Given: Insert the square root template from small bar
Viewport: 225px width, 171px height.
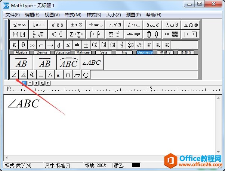Looking at the screenshot, I should click(x=139, y=45).
